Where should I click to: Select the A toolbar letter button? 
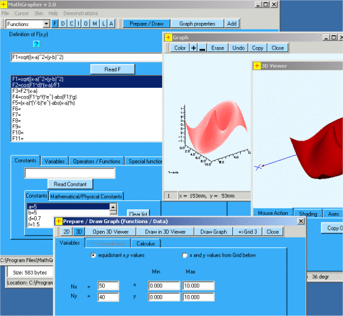(x=111, y=24)
